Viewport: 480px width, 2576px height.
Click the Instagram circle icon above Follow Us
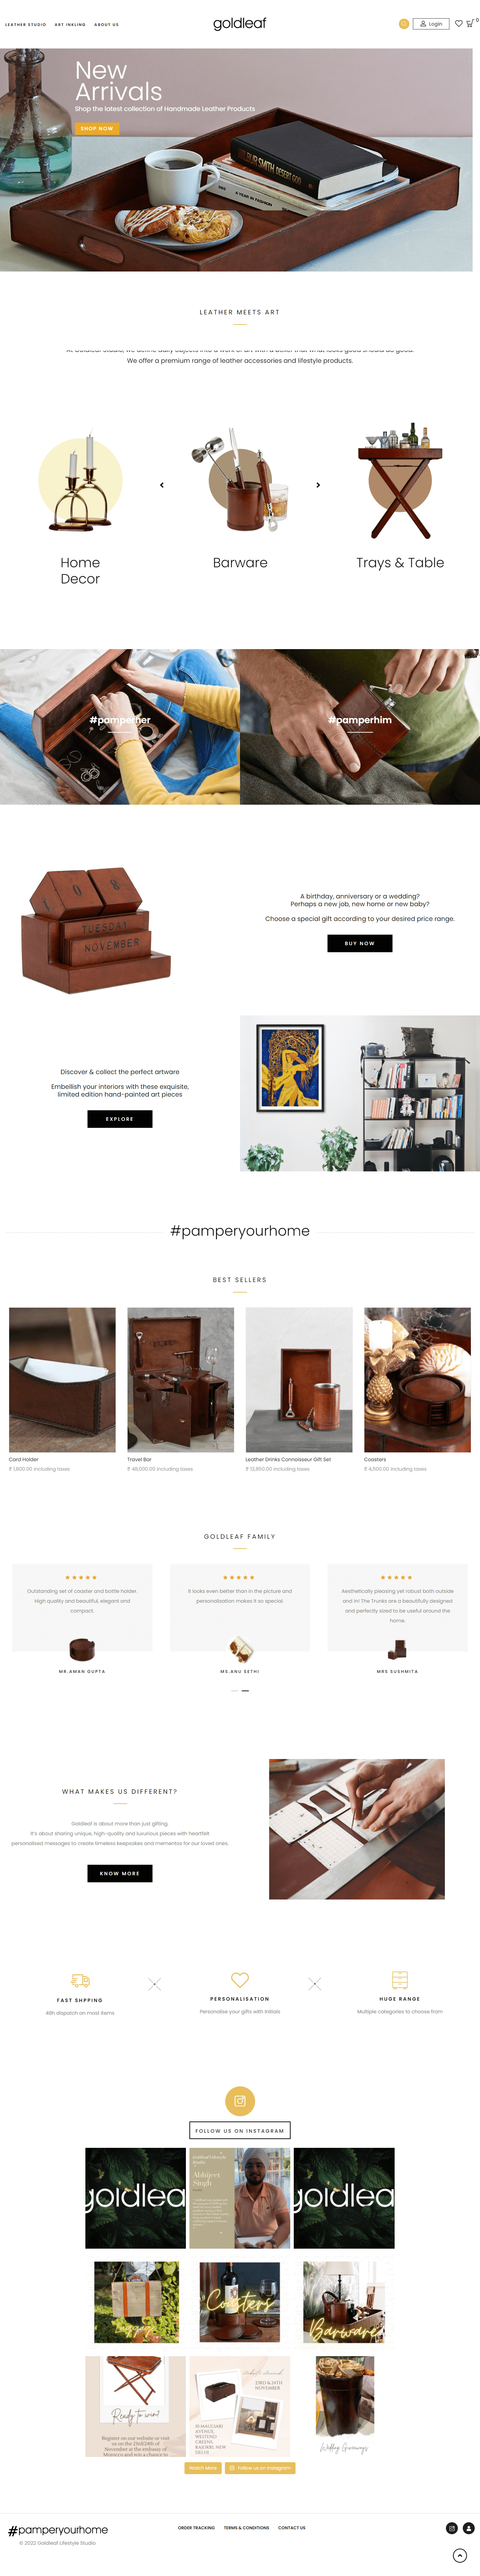tap(240, 2101)
